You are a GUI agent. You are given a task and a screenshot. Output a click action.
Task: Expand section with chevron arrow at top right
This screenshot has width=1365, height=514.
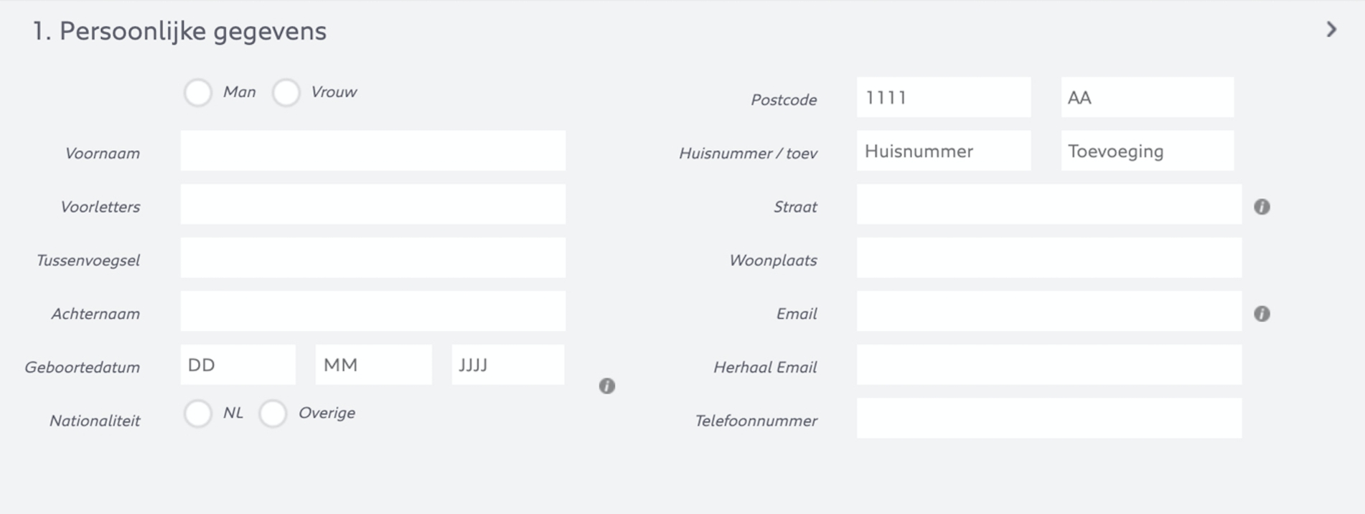pos(1331,29)
